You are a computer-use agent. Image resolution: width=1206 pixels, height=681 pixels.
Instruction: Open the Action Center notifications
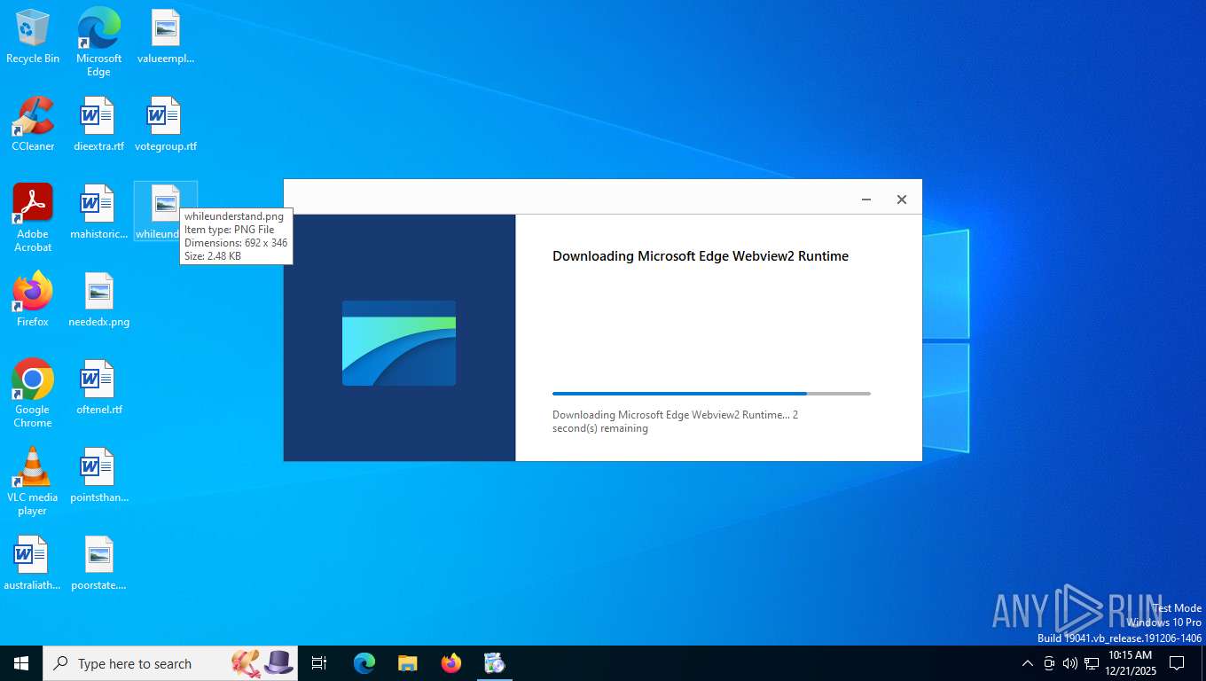pyautogui.click(x=1177, y=663)
